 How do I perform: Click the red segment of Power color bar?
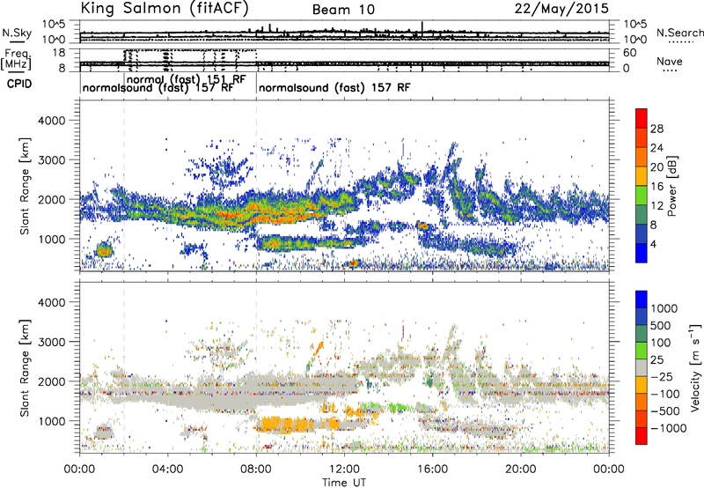coord(642,118)
